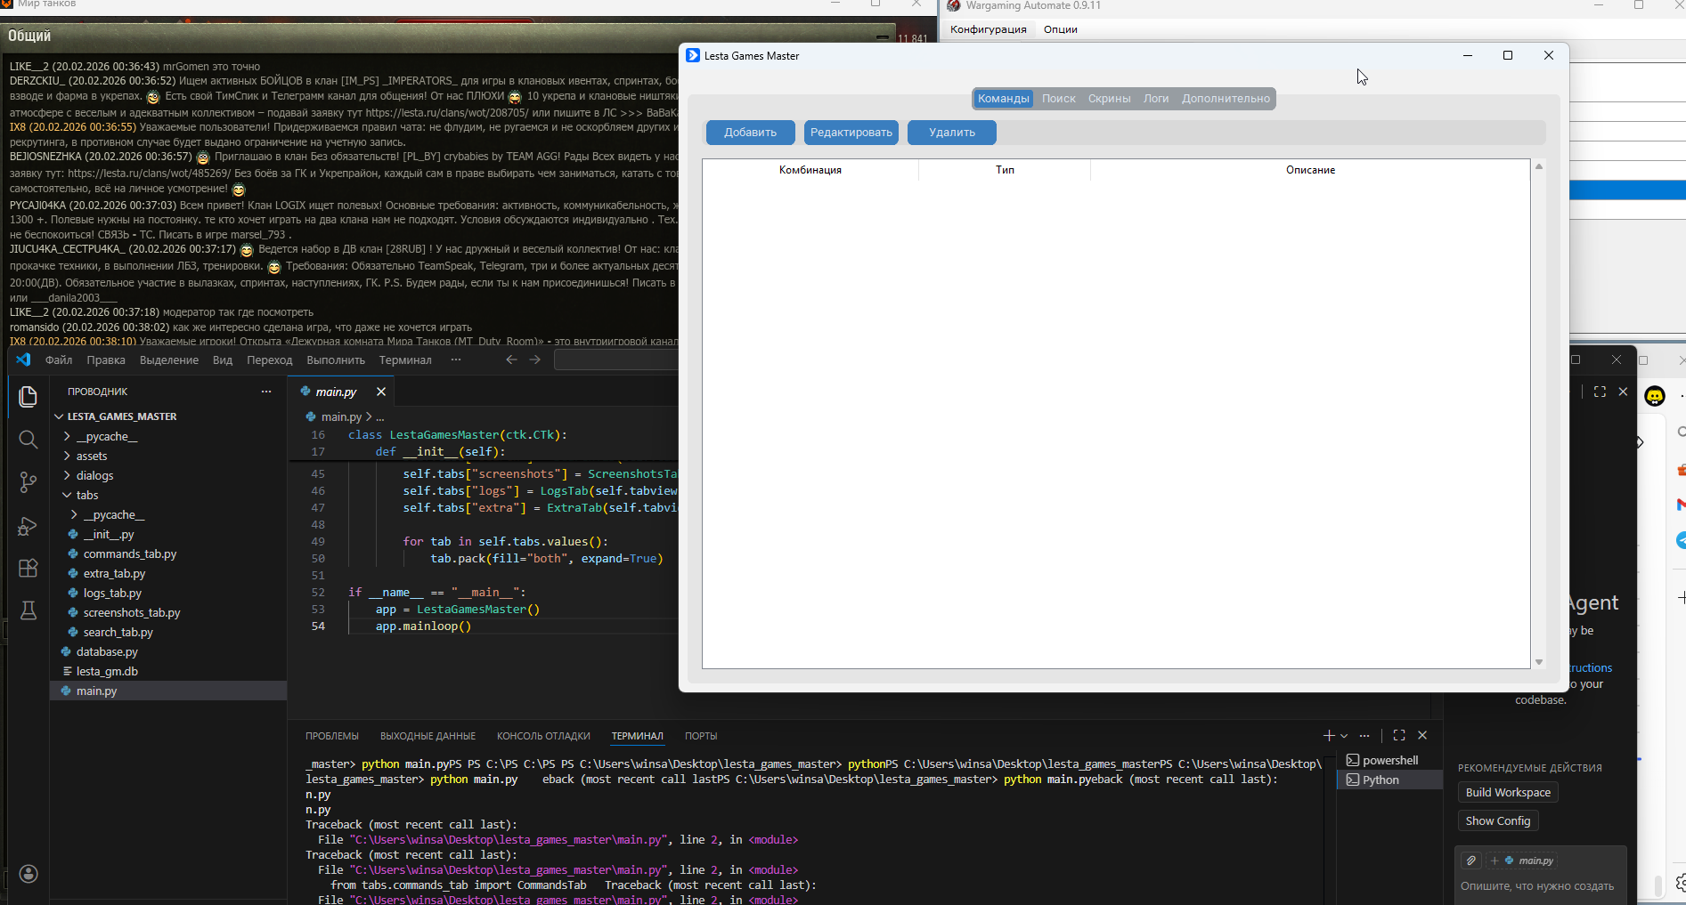Maximize the terminal panel size
Image resolution: width=1686 pixels, height=905 pixels.
(x=1399, y=735)
